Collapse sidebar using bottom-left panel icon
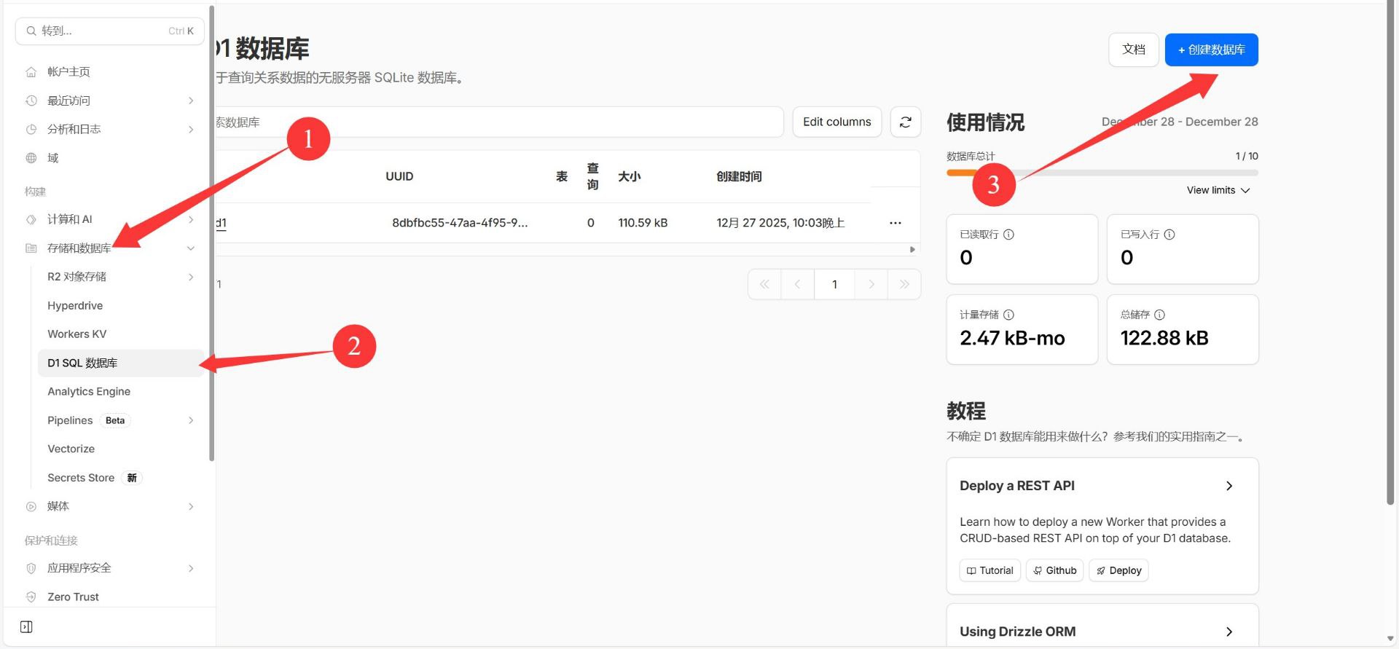 click(x=26, y=627)
